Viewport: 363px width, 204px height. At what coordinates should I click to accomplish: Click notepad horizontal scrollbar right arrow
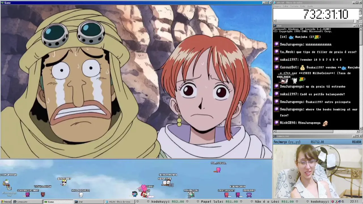[357, 21]
